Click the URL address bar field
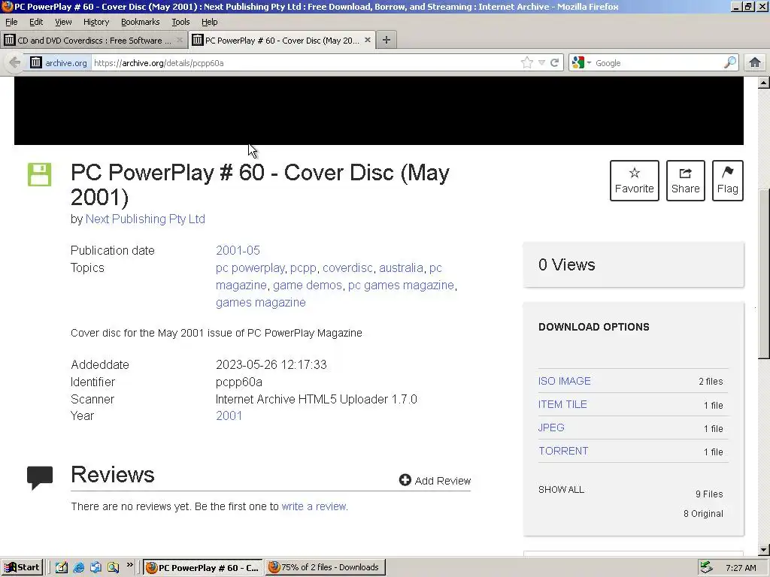770x577 pixels. tap(305, 63)
